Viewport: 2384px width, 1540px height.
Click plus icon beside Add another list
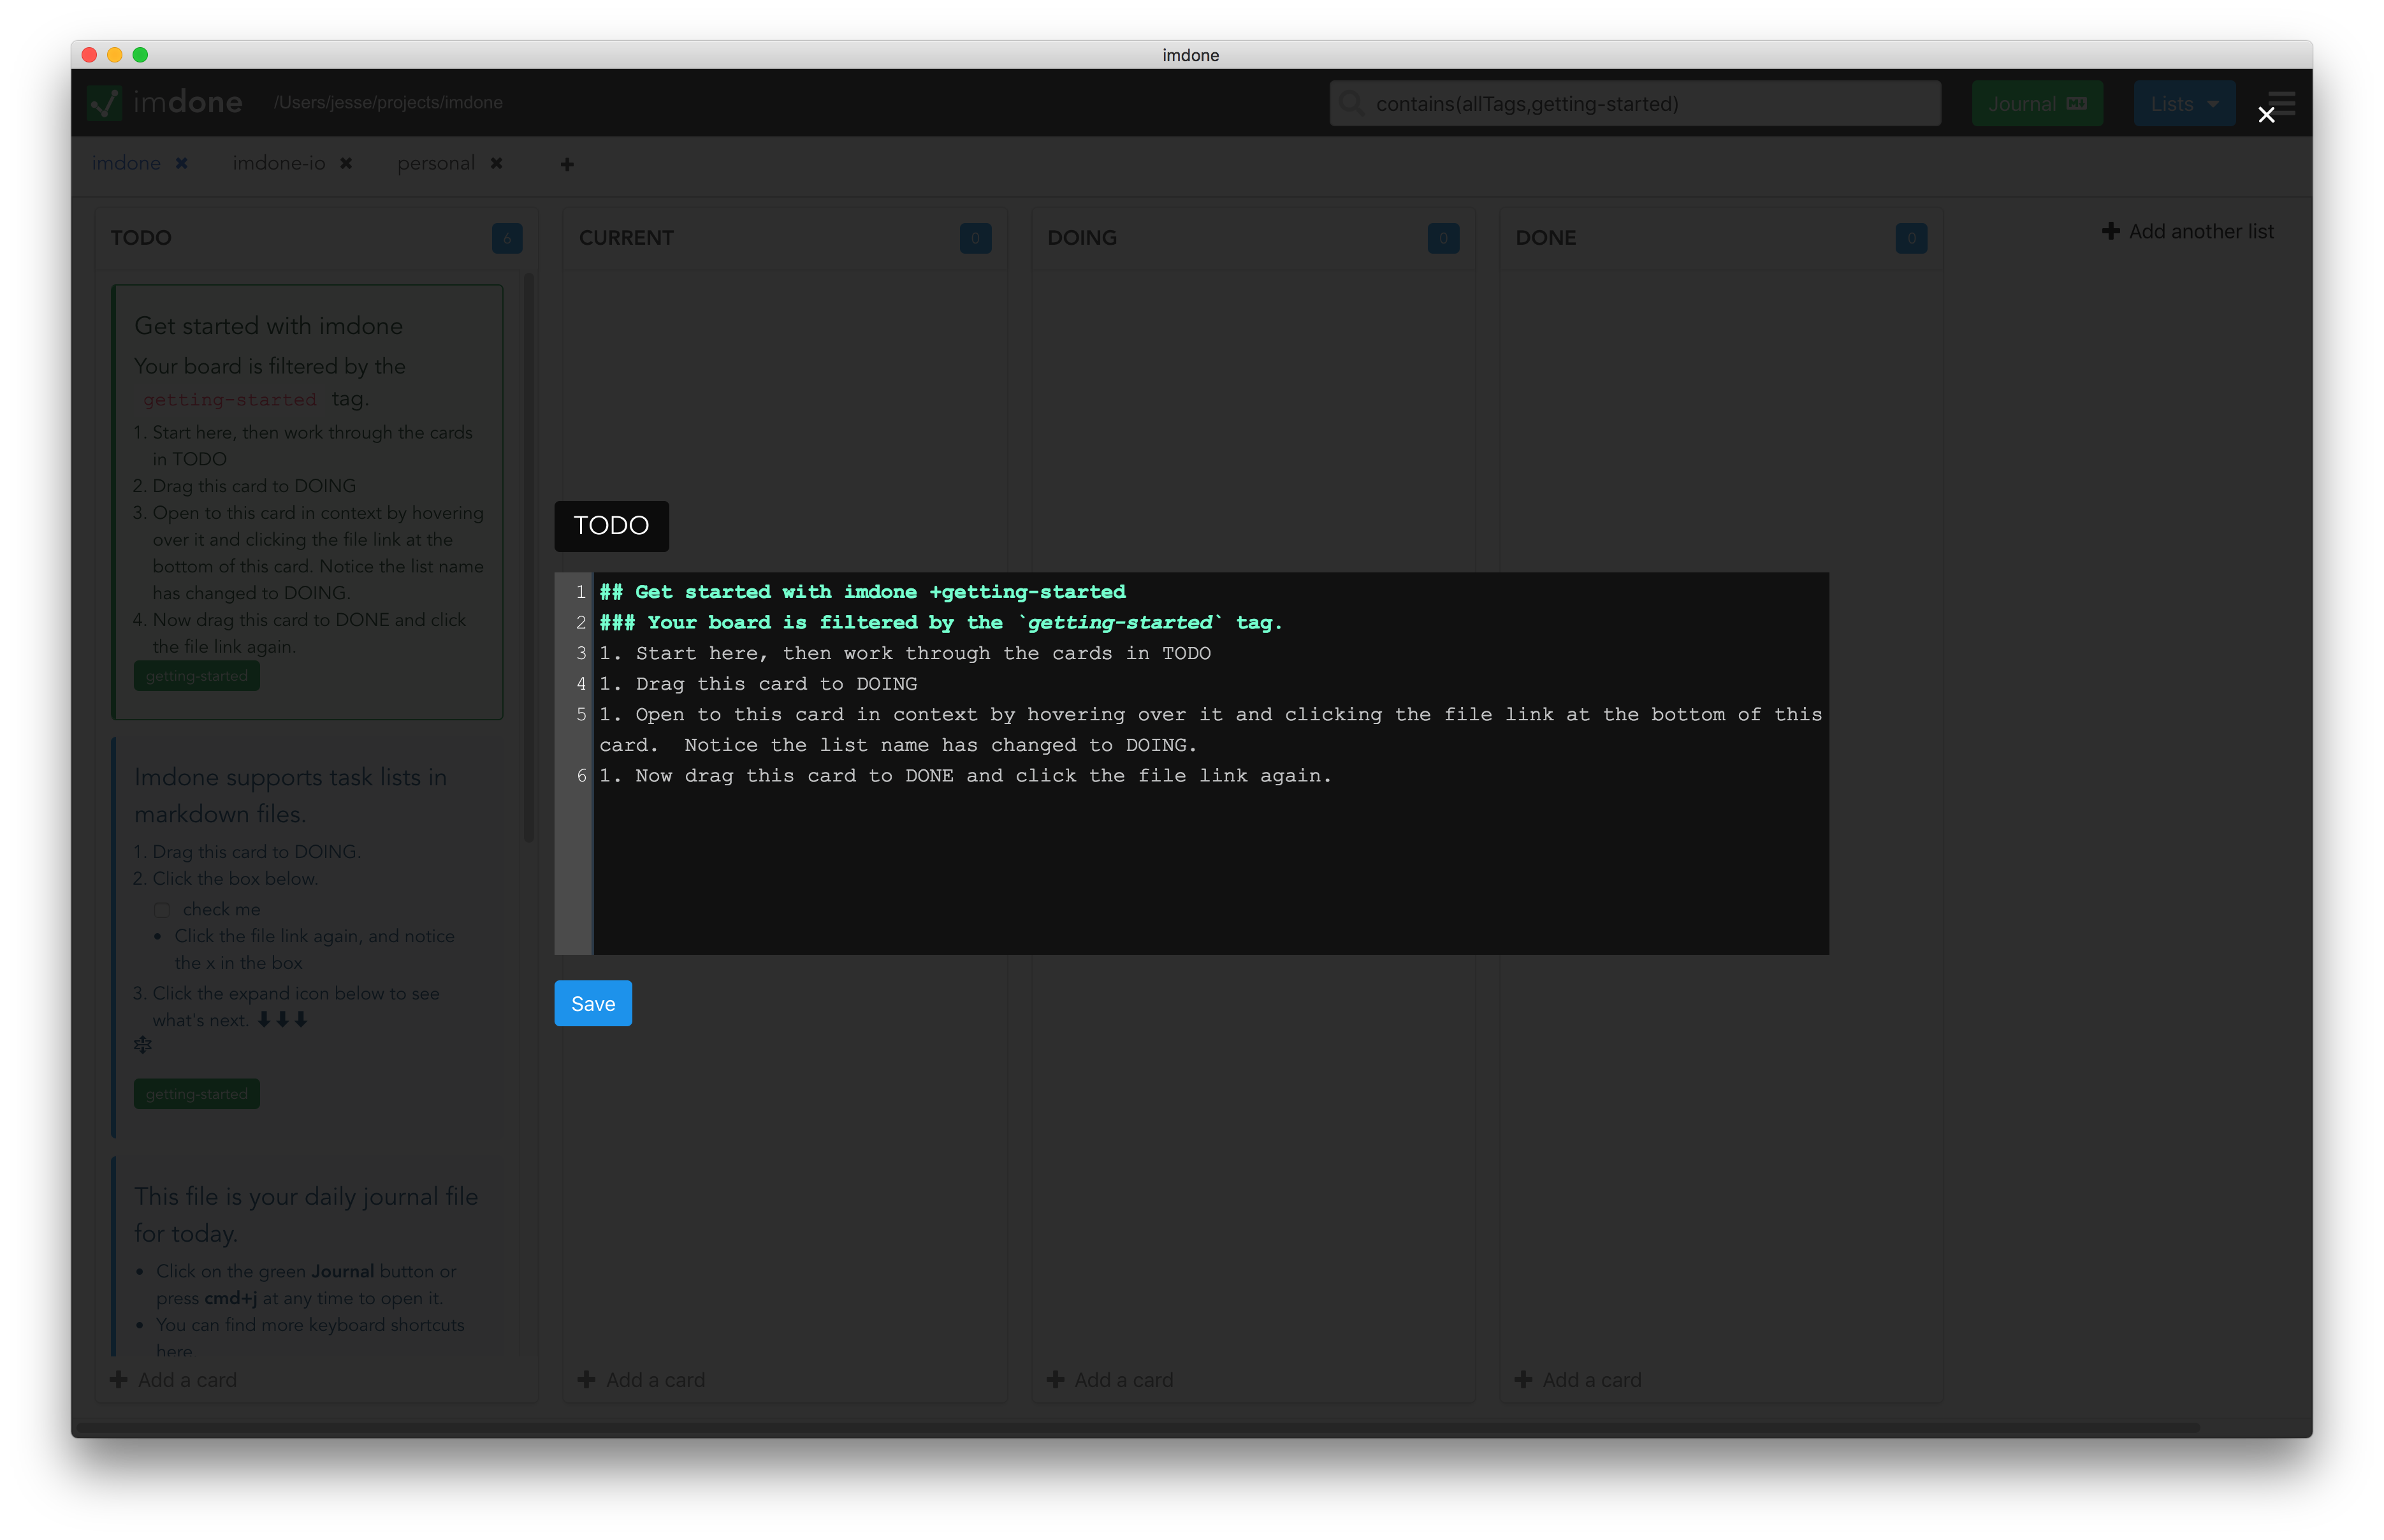[x=2110, y=231]
